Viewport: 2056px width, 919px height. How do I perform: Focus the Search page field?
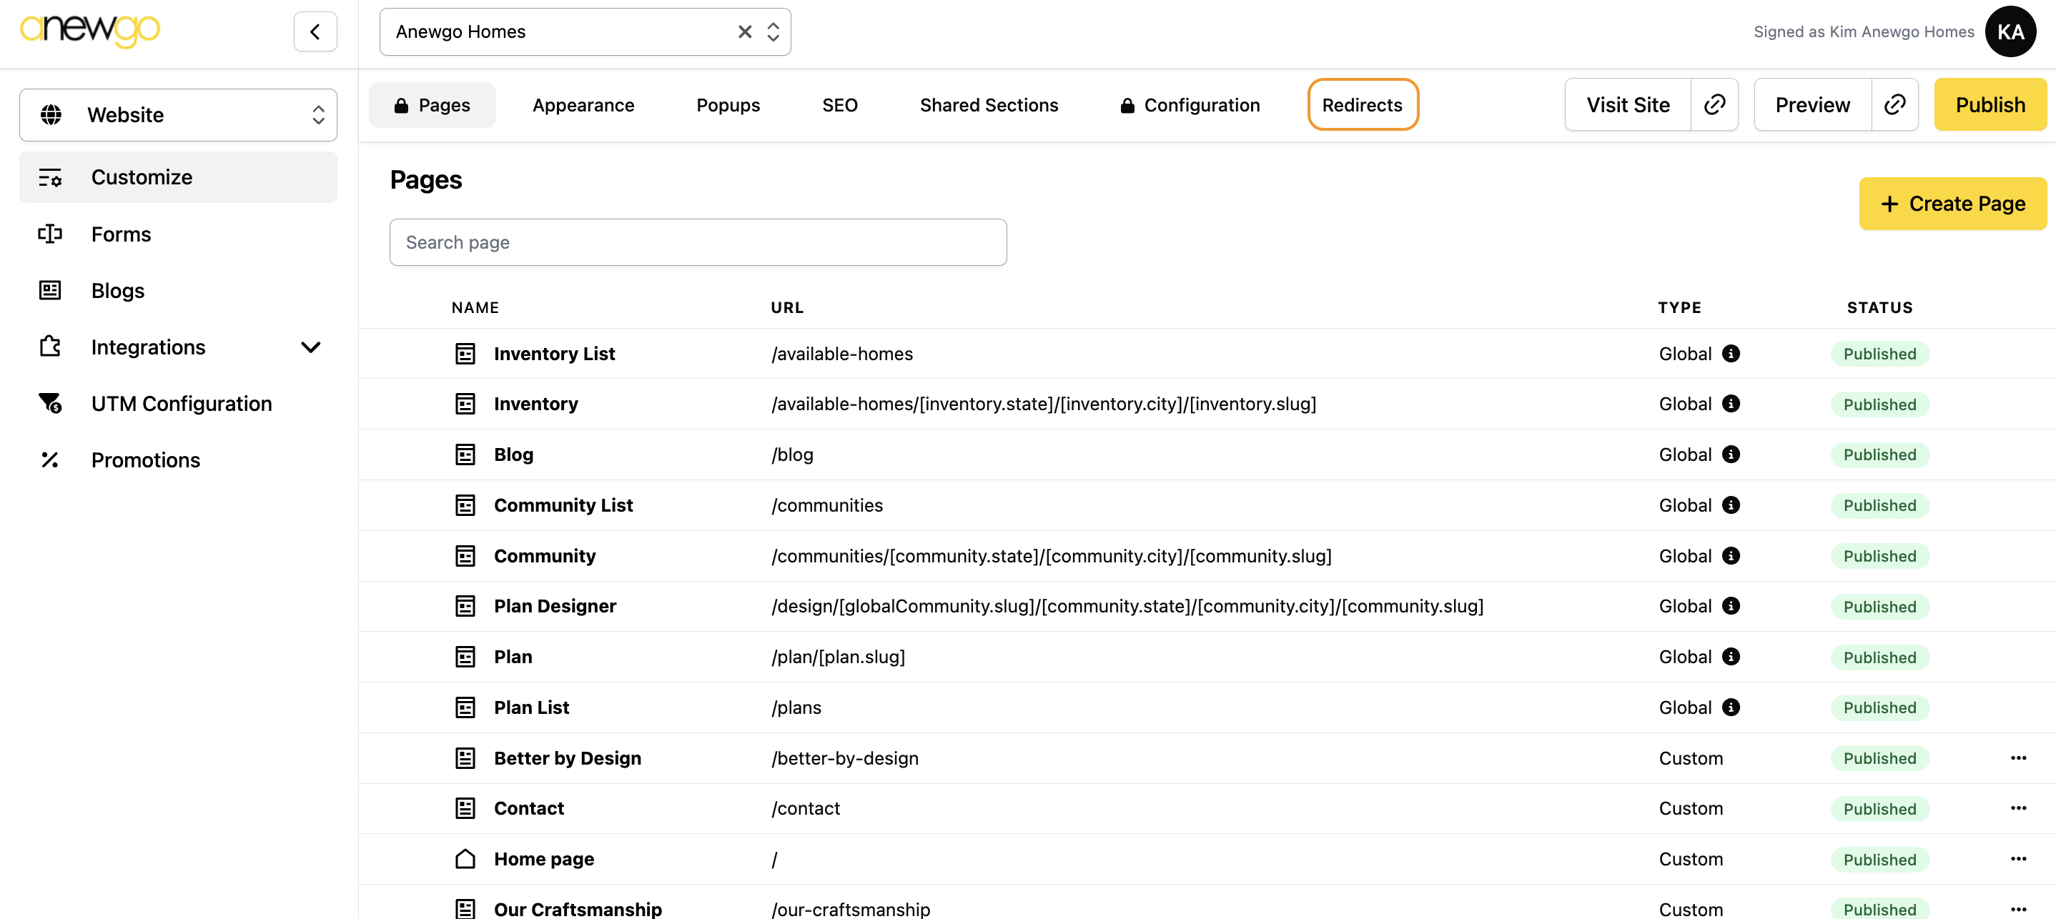(698, 242)
